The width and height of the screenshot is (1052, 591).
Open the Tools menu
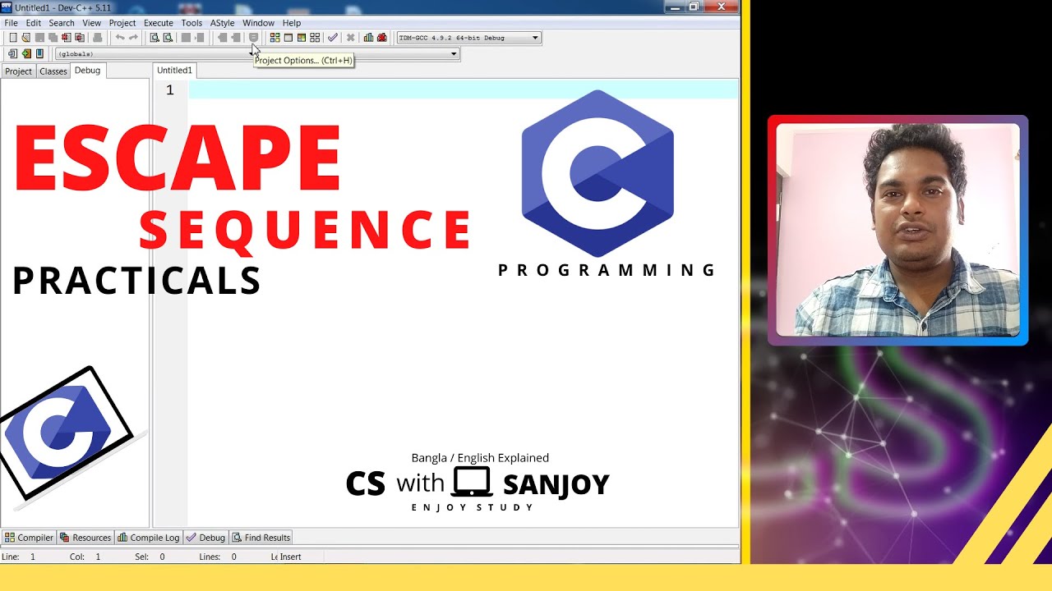click(191, 23)
